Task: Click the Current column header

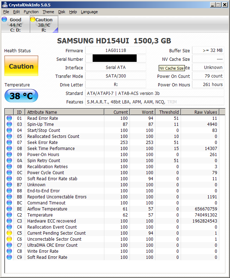Action: 117,112
